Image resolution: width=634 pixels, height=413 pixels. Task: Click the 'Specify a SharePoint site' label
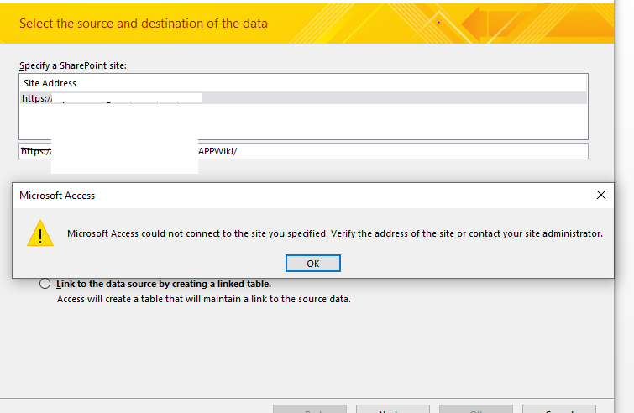72,65
